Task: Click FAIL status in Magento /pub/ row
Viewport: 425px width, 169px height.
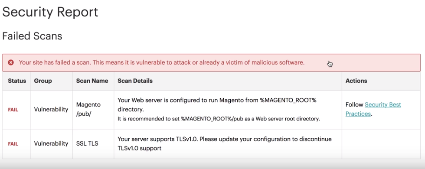Action: 13,110
